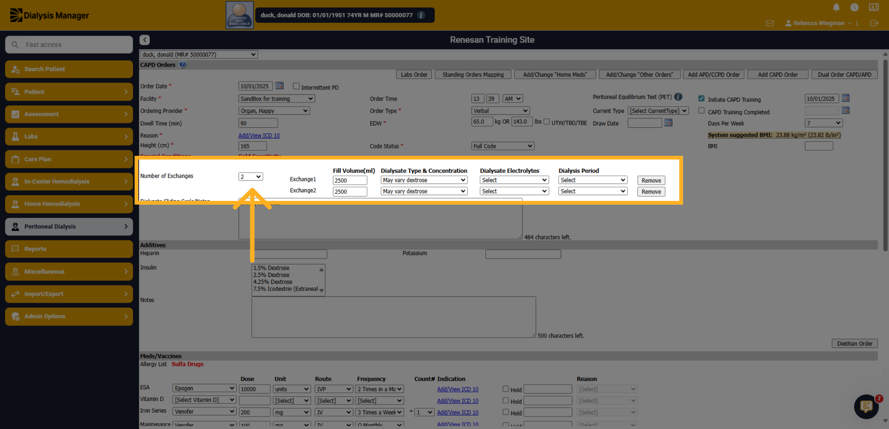The width and height of the screenshot is (889, 429).
Task: Open the Days Per Week dropdown
Action: pyautogui.click(x=823, y=123)
